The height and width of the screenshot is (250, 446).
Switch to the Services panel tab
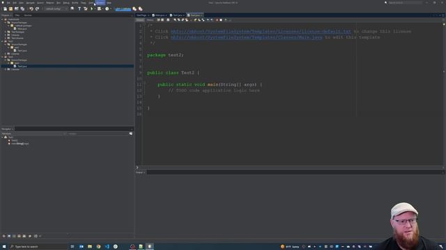(x=28, y=15)
